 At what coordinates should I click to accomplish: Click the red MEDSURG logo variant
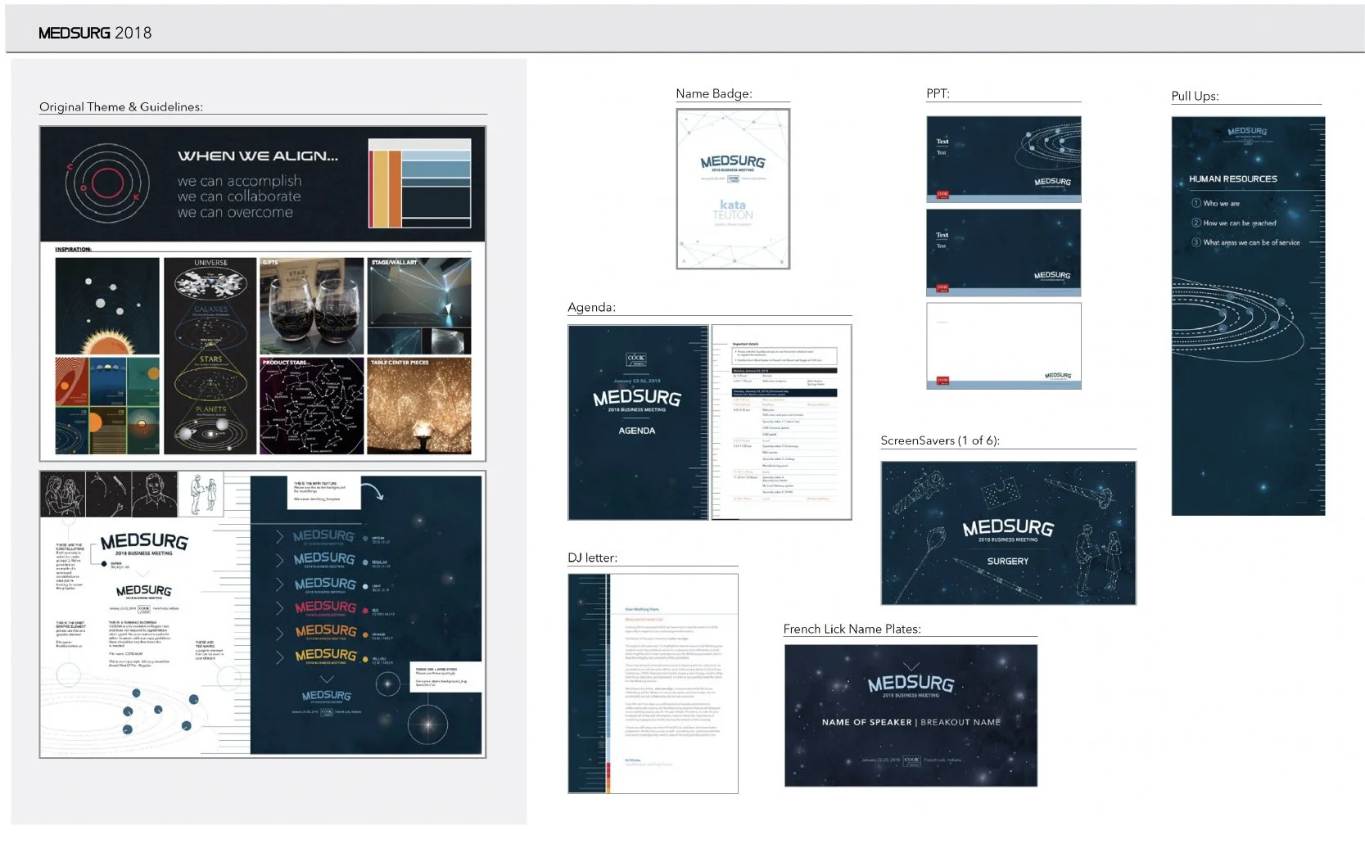point(326,607)
